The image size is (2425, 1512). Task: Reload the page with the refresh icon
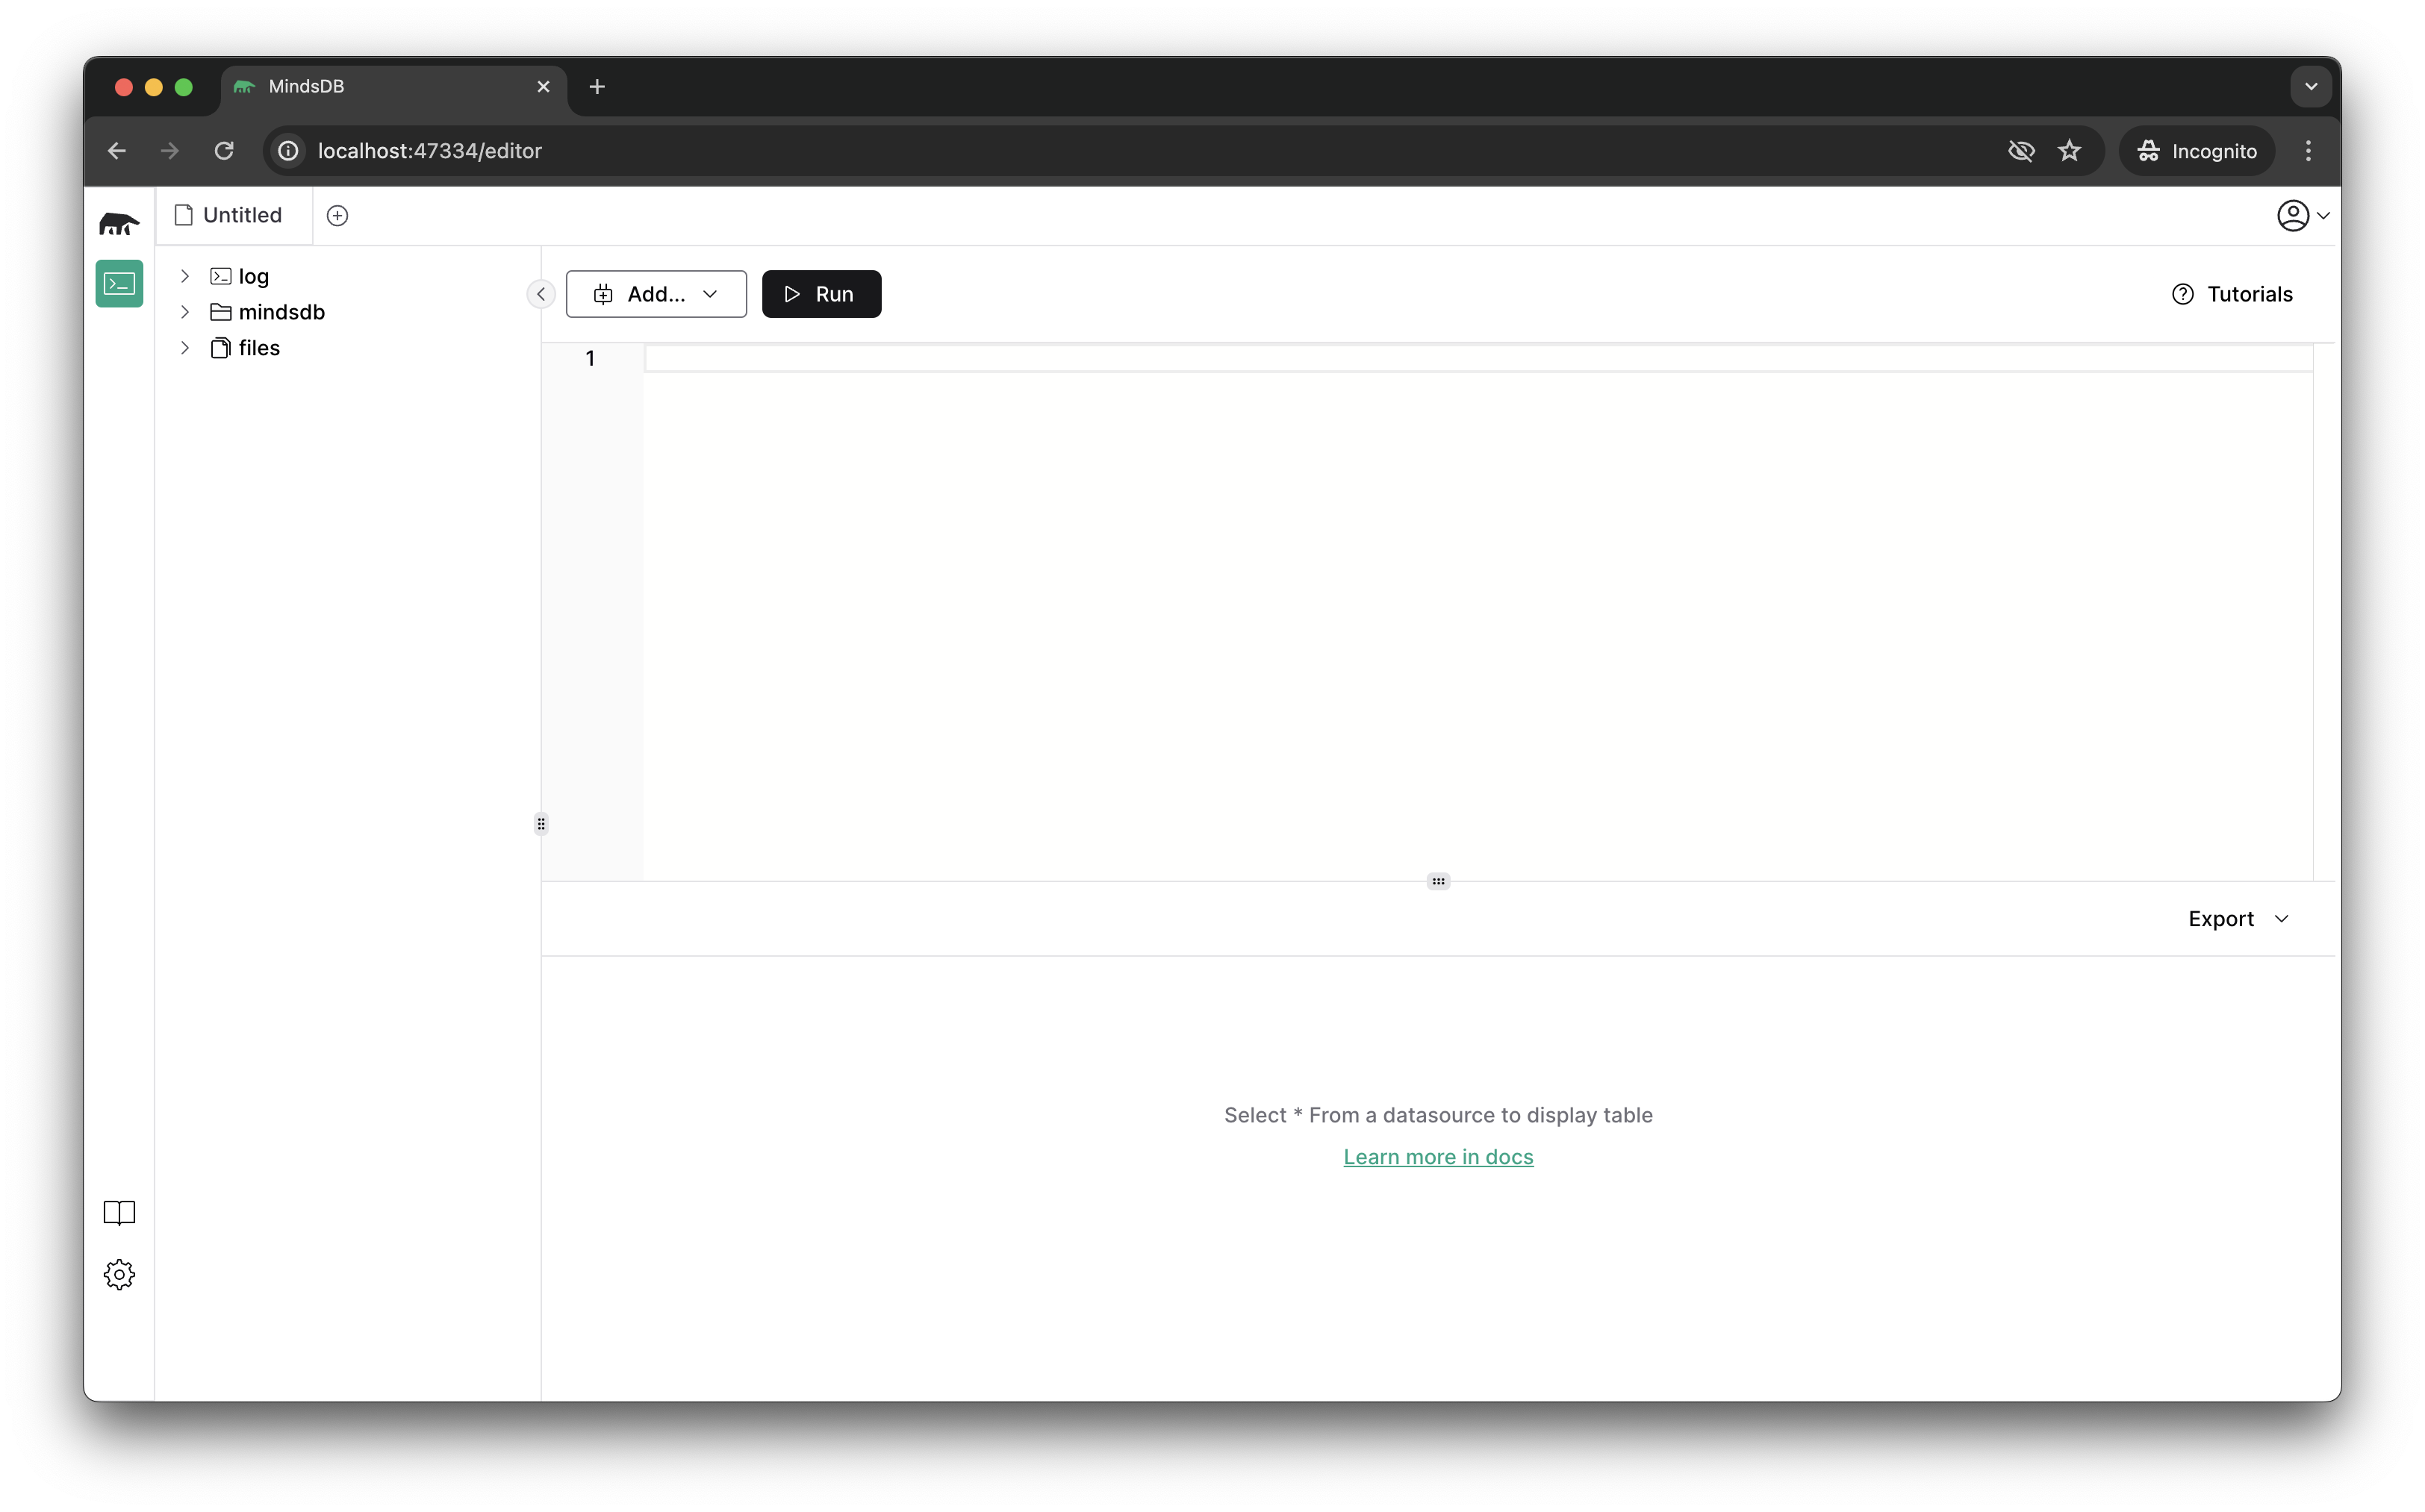point(223,150)
